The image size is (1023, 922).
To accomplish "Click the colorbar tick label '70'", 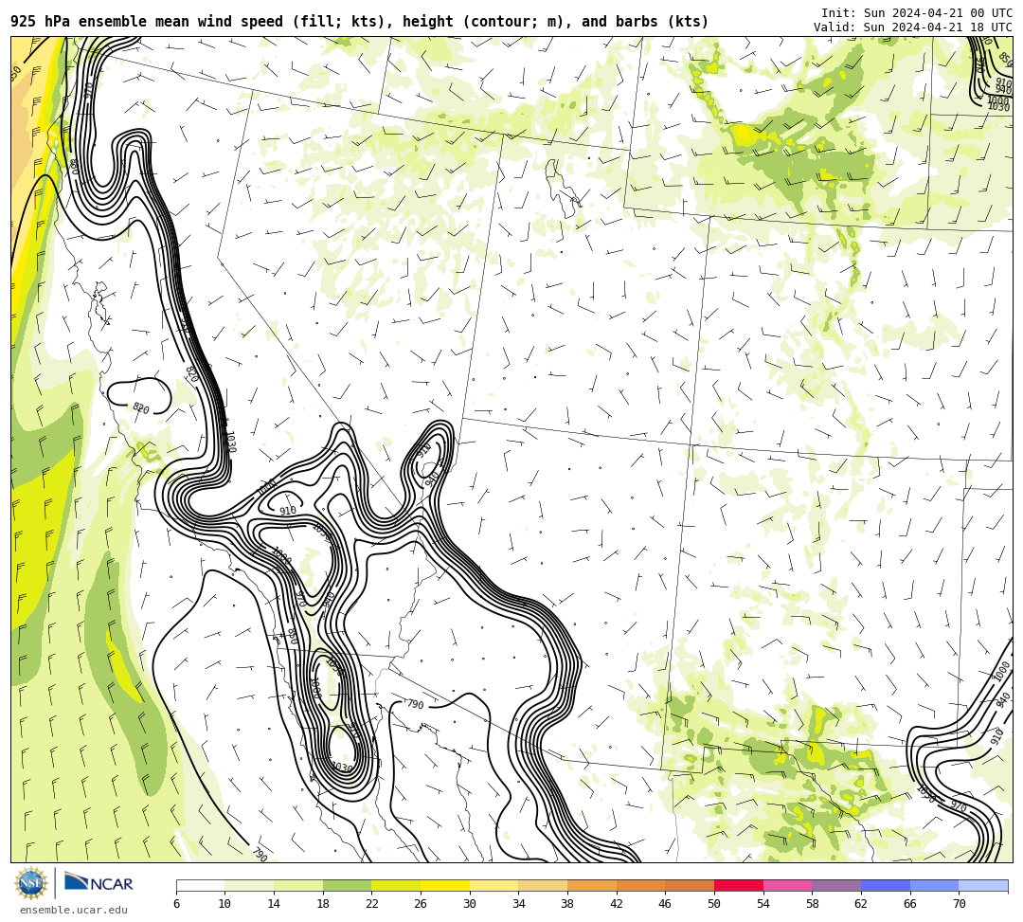I will click(959, 904).
